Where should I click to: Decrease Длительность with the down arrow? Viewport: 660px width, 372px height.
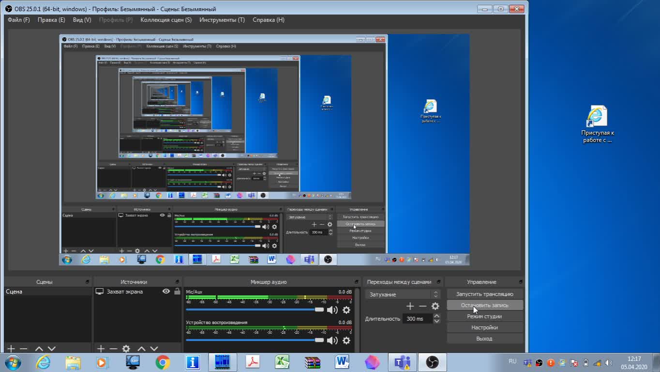pyautogui.click(x=437, y=321)
